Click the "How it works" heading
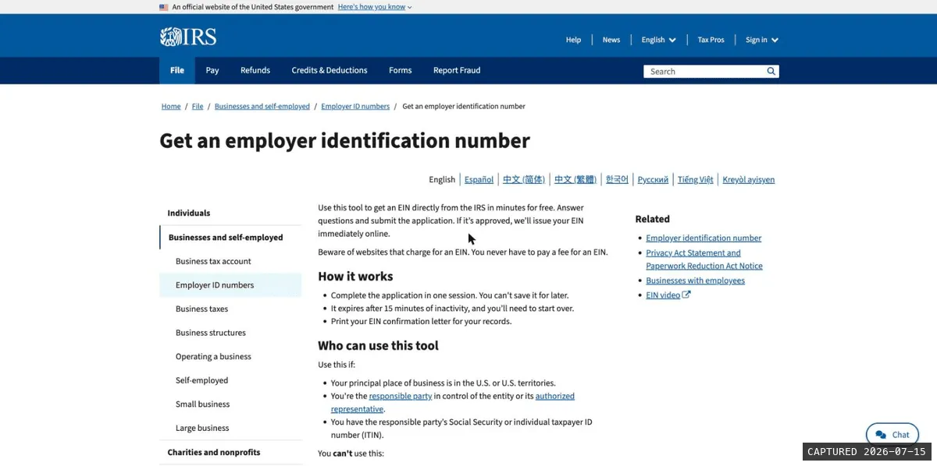This screenshot has width=937, height=466. point(355,277)
